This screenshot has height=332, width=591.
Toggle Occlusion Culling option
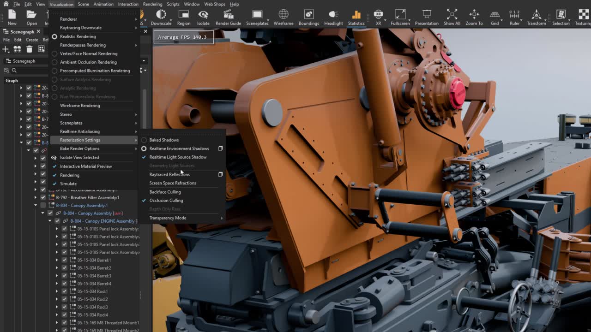pyautogui.click(x=166, y=201)
